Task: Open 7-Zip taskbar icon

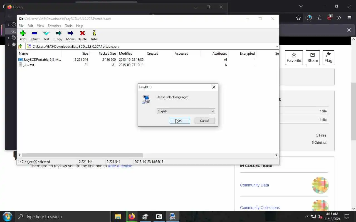Action: click(159, 216)
